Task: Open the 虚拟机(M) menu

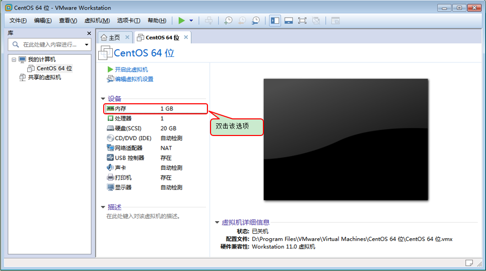Action: [x=97, y=21]
